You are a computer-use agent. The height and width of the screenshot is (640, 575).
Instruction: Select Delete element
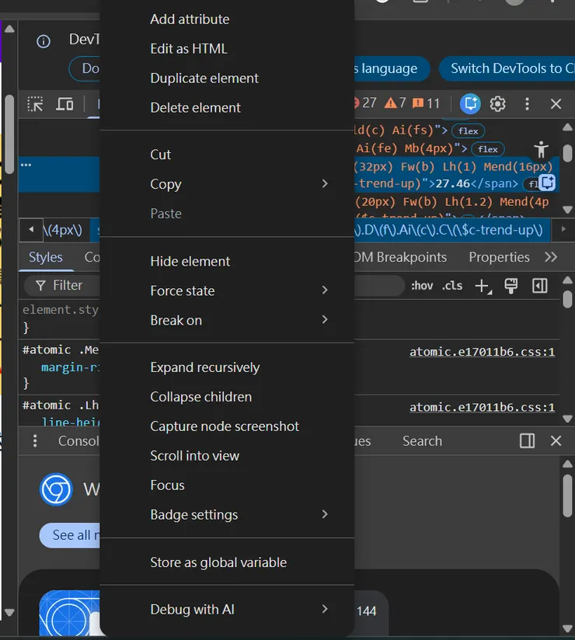[227, 107]
